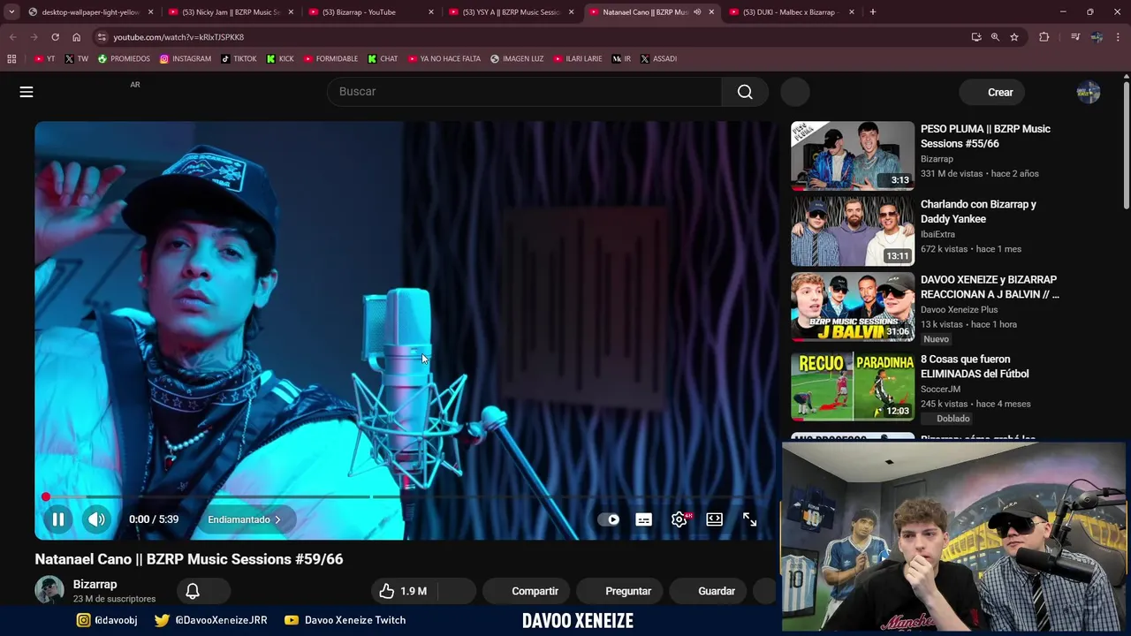Open the INSTAGRAM bookmark
This screenshot has height=636, width=1131.
[186, 59]
